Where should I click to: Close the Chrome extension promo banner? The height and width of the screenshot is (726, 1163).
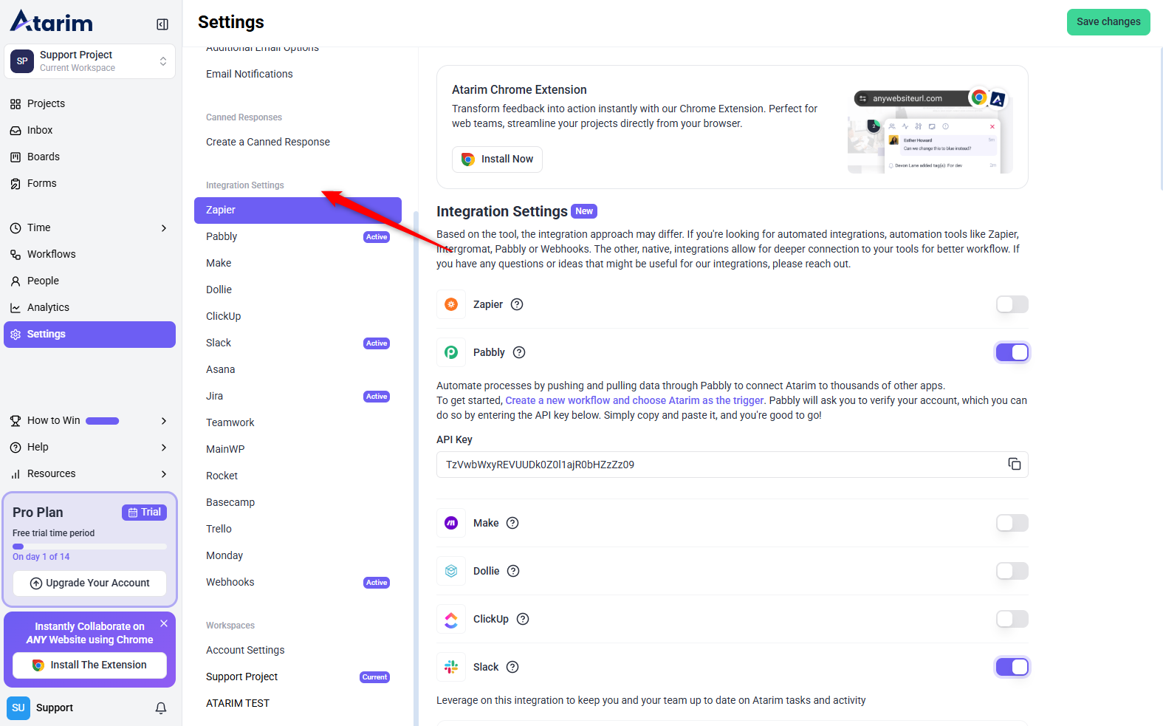[x=164, y=623]
